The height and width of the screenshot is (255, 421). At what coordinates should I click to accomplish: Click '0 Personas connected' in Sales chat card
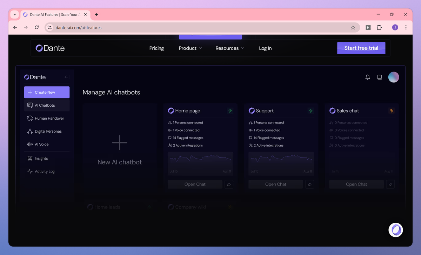click(x=351, y=123)
